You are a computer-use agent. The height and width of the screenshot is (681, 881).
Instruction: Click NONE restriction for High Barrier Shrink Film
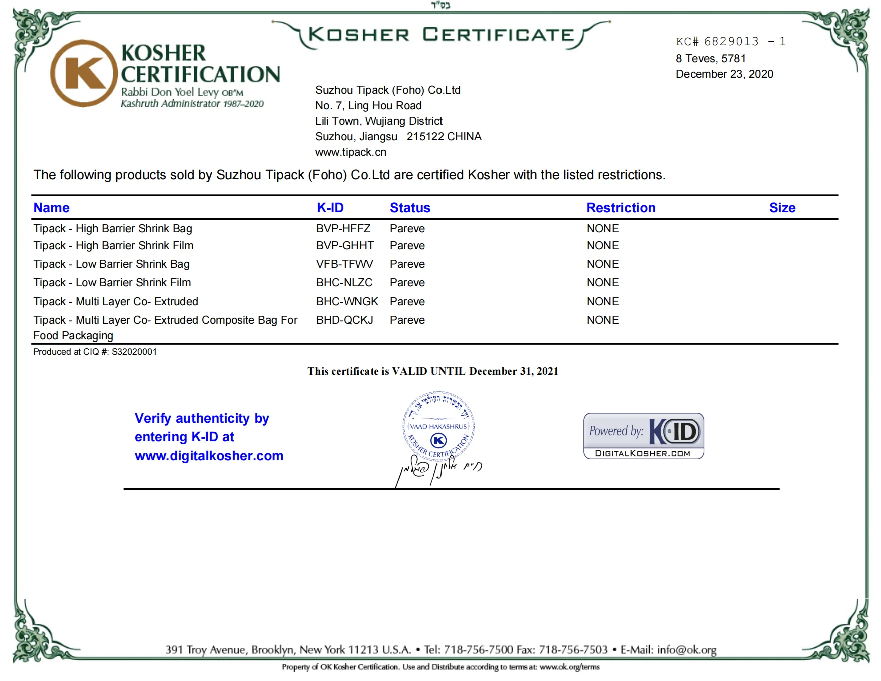(x=603, y=246)
